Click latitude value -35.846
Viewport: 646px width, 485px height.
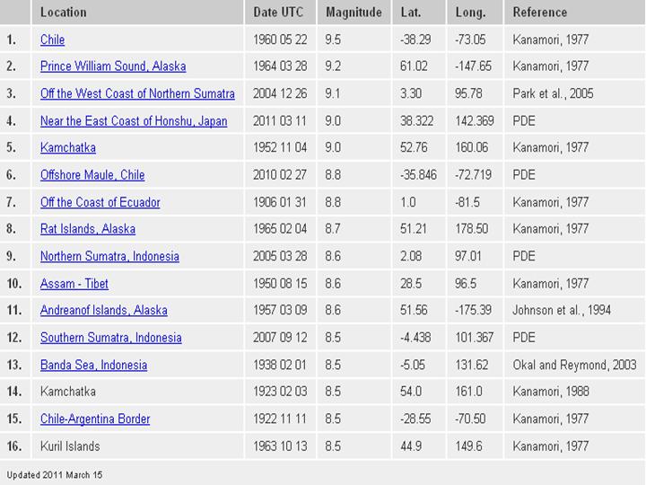[418, 175]
